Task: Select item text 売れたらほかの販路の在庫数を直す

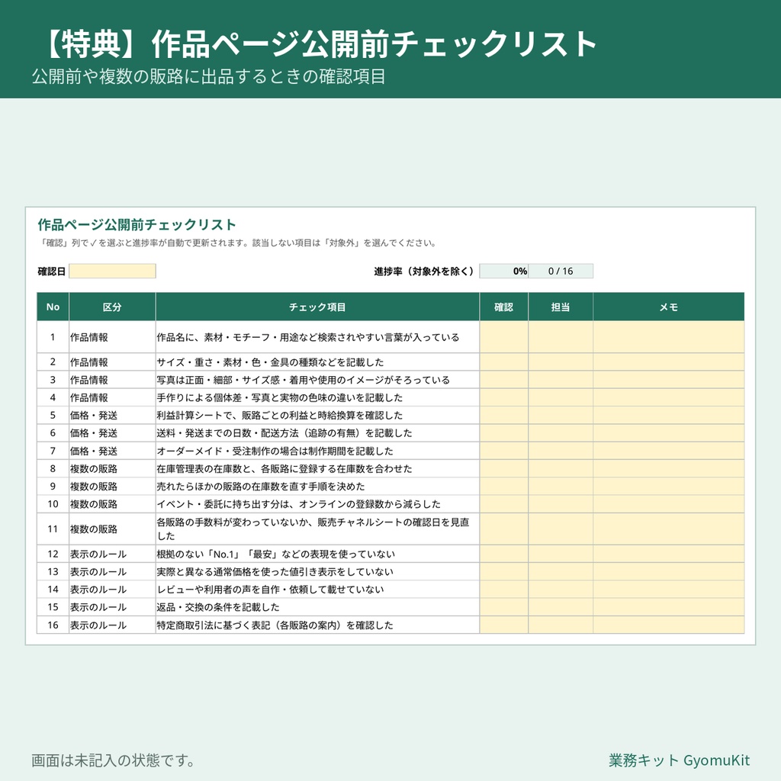Action: [261, 486]
